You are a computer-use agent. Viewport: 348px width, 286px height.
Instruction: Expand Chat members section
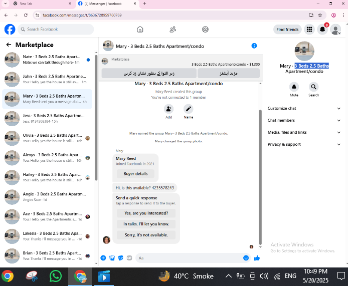click(x=304, y=120)
